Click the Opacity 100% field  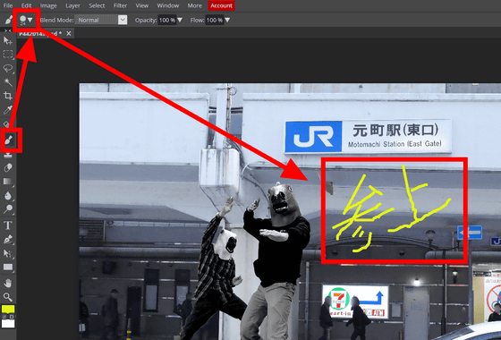pyautogui.click(x=167, y=20)
